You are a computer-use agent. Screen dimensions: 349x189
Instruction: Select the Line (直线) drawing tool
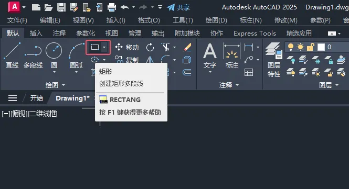click(12, 55)
